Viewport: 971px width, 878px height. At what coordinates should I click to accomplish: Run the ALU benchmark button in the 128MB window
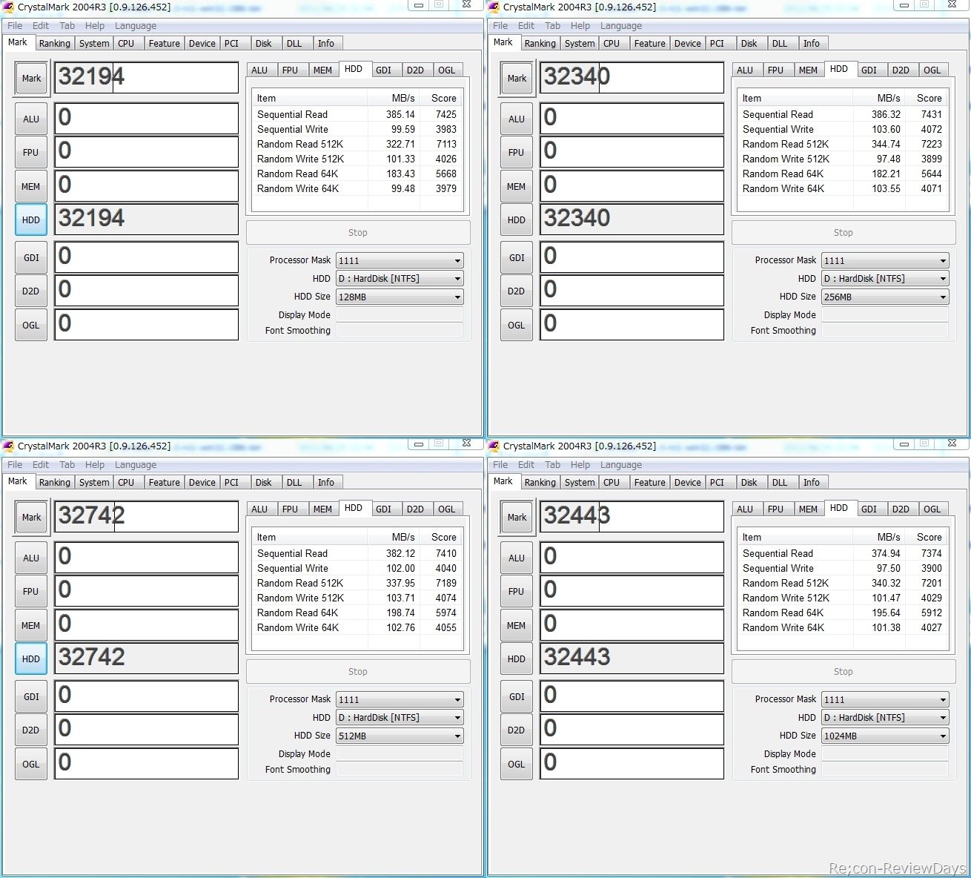31,119
